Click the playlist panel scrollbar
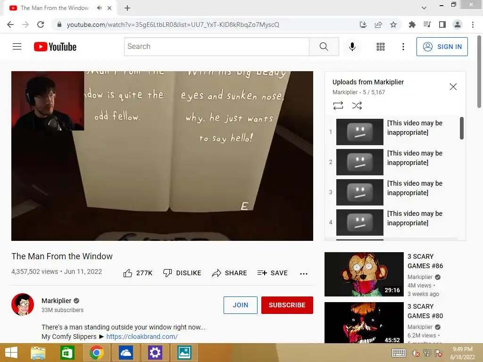The width and height of the screenshot is (483, 362). click(x=461, y=128)
